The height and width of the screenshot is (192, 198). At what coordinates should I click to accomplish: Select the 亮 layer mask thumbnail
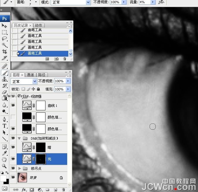41,159
